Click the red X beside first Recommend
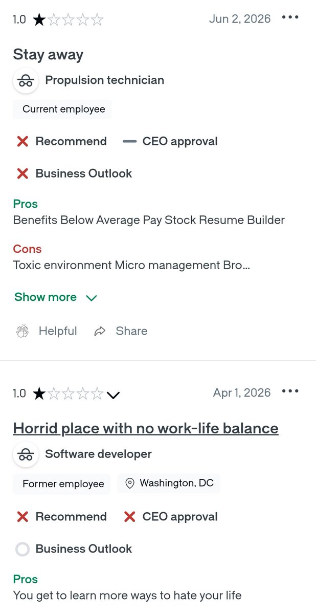This screenshot has height=614, width=316. pos(22,142)
